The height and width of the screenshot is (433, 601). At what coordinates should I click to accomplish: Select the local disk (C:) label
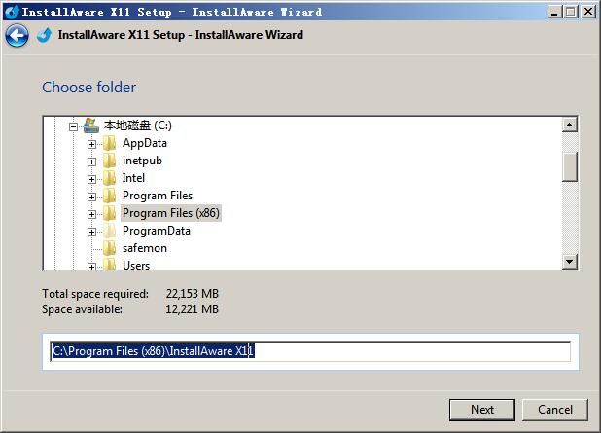point(137,126)
